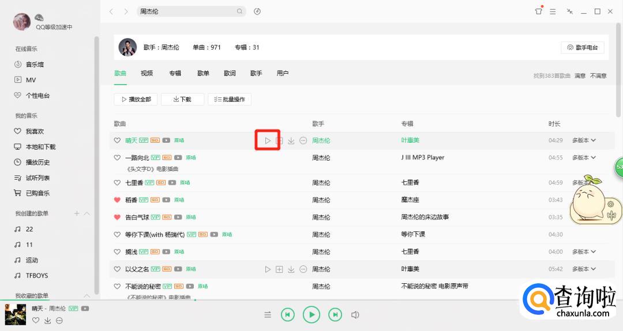Like the song 一路向北
The image size is (623, 331).
(x=117, y=157)
